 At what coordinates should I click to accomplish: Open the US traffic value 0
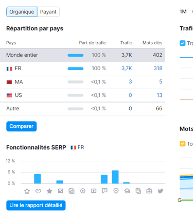(x=130, y=95)
